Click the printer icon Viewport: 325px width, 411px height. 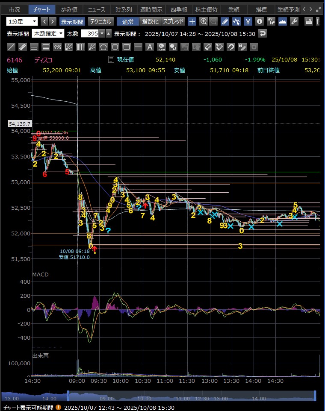(308, 21)
